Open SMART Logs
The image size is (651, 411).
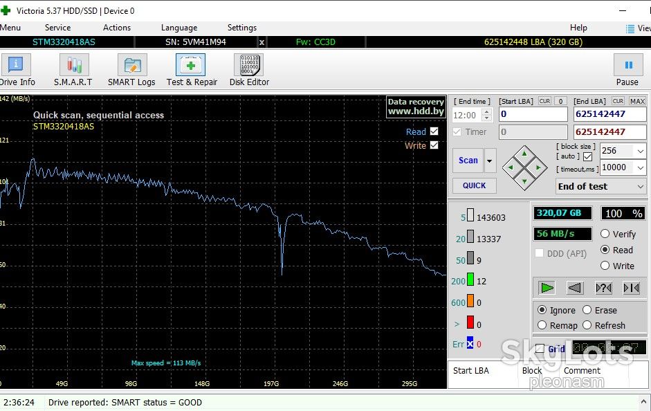click(x=131, y=70)
